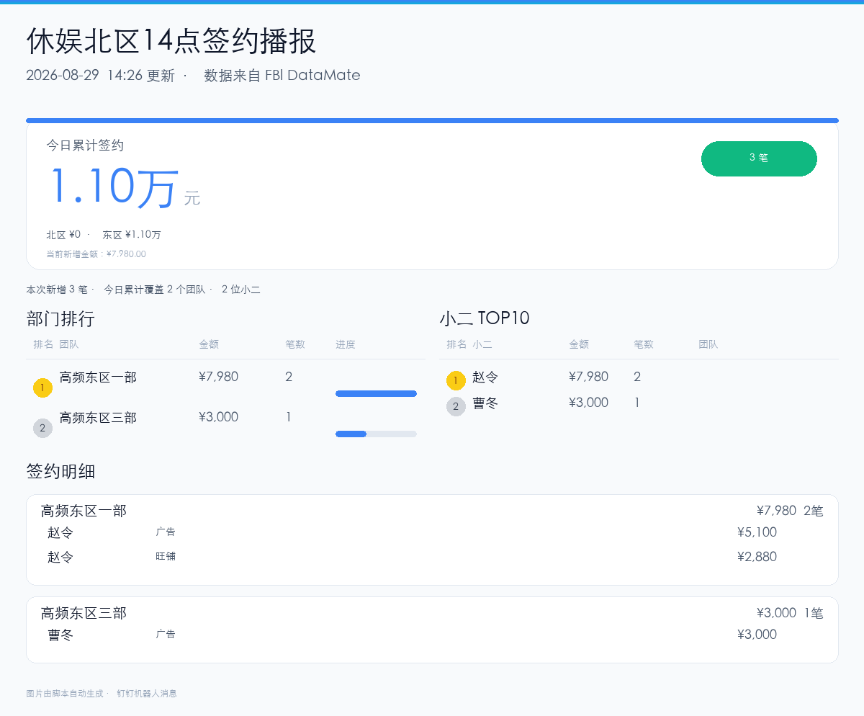Click the 休娱北区14点签约播报 title

171,42
